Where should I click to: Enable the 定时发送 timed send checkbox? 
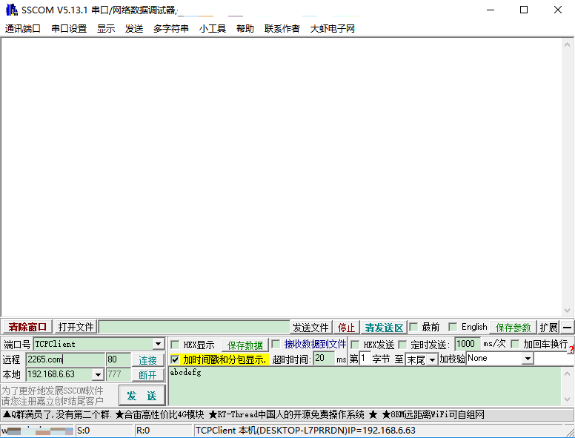pyautogui.click(x=402, y=345)
